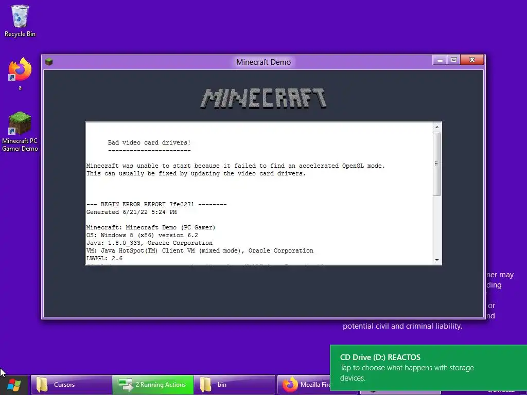This screenshot has height=395, width=527.
Task: Click the file transfer icon of Running Actions
Action: [x=126, y=385]
